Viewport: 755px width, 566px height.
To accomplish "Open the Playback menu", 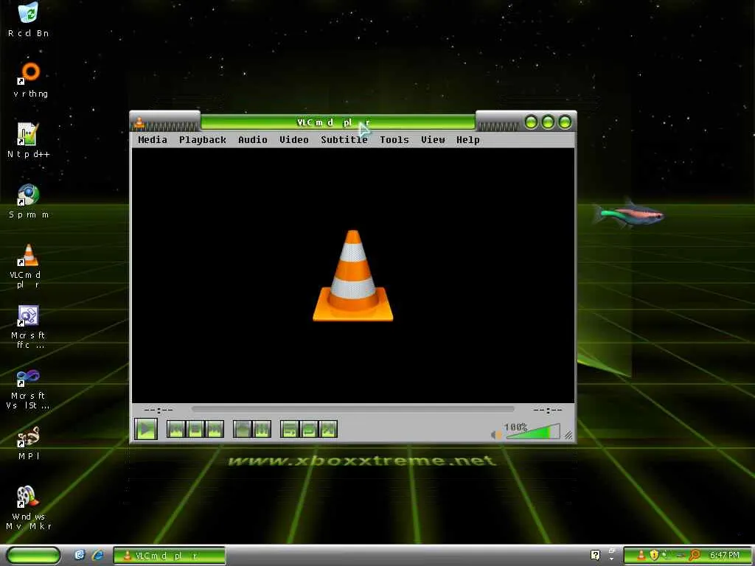I will coord(203,139).
